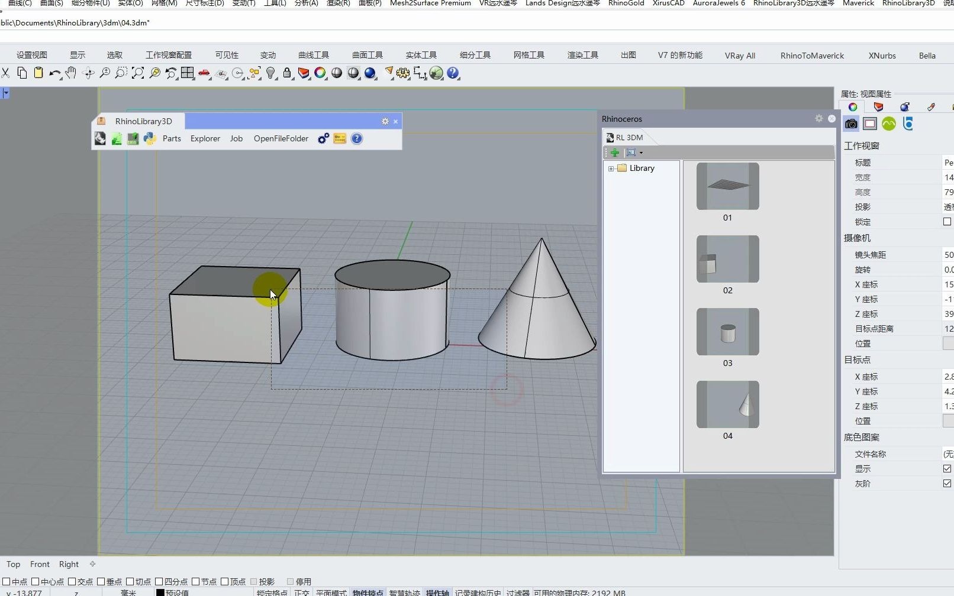
Task: Toggle the 垂点 perpendicular snap checkbox
Action: click(101, 582)
